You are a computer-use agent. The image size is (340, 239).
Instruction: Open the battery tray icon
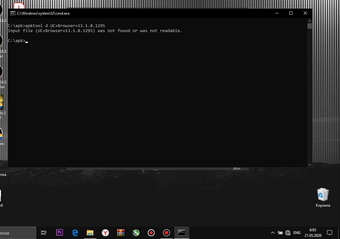click(x=280, y=233)
